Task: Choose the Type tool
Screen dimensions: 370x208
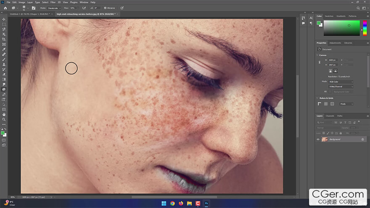Action: [x=4, y=99]
